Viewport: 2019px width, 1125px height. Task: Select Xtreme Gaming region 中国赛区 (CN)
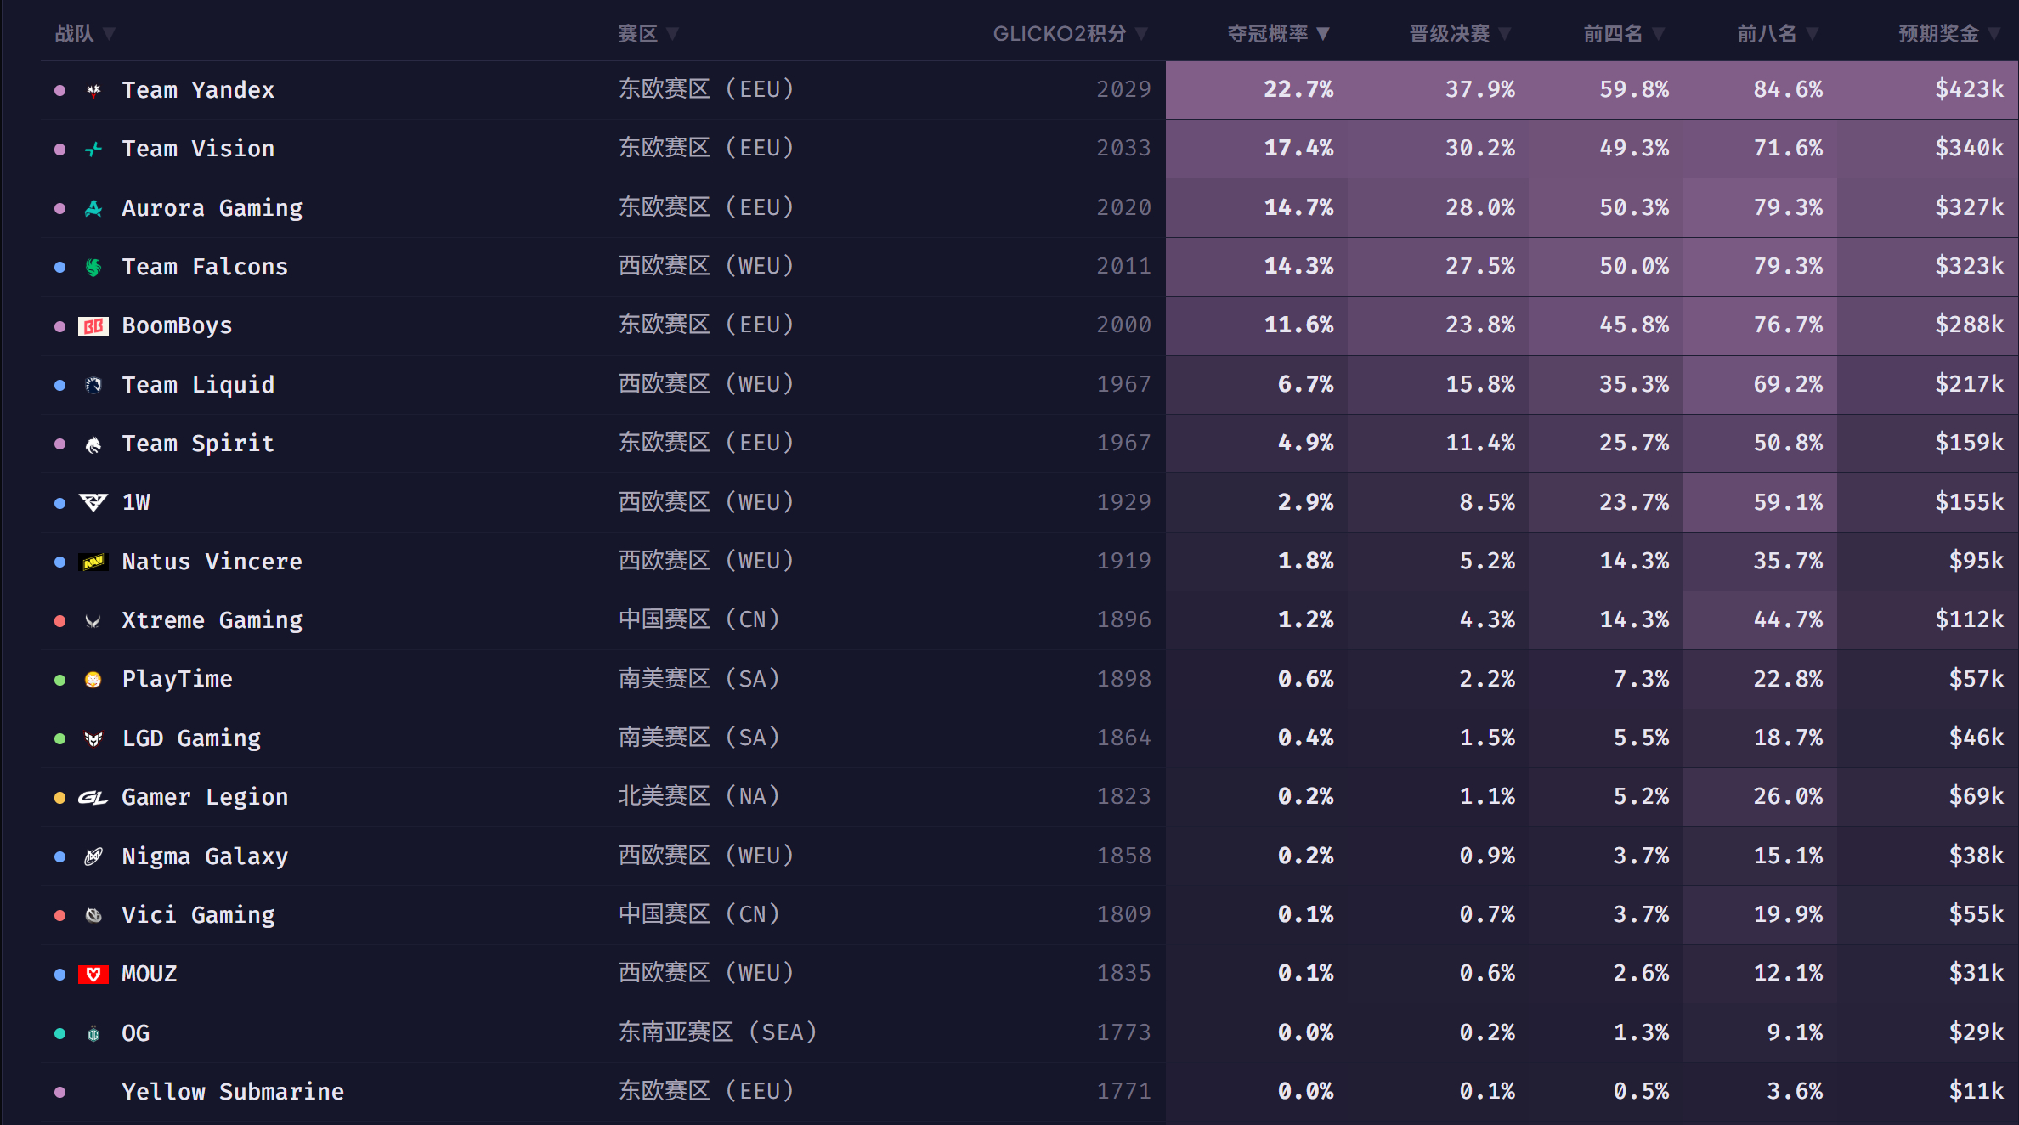699,620
